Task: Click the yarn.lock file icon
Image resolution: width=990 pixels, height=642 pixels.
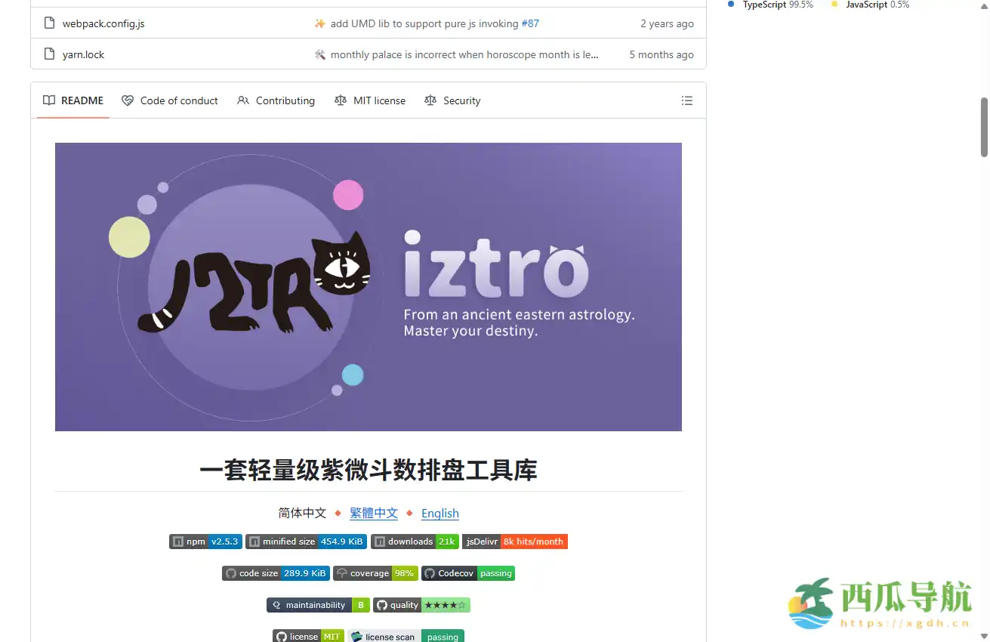Action: coord(48,54)
